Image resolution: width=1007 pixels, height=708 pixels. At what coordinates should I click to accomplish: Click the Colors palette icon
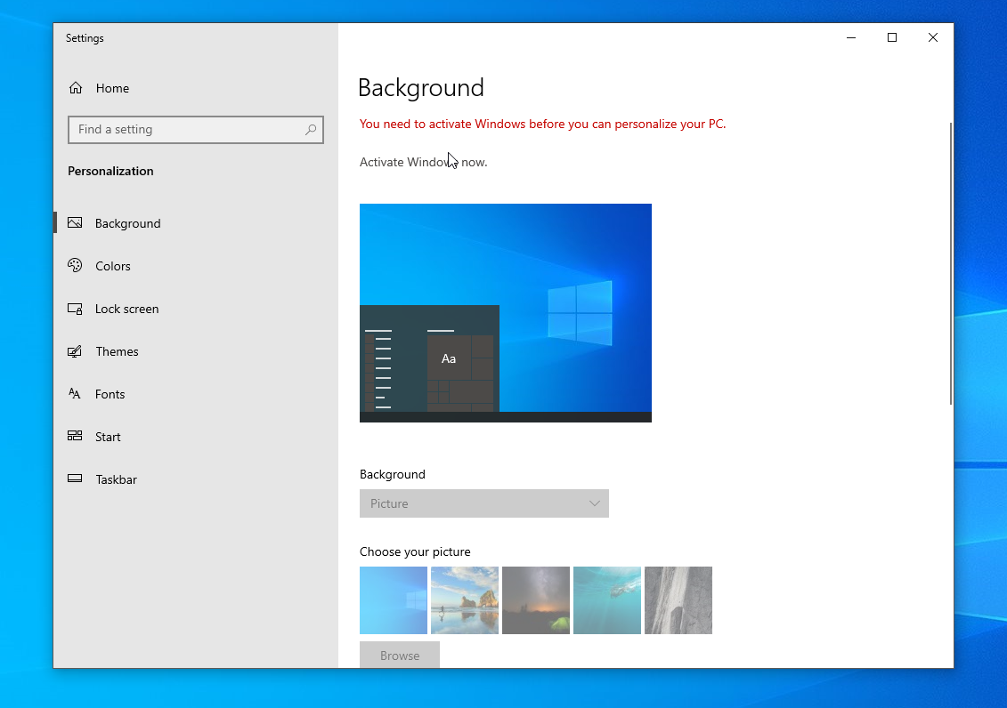point(75,265)
